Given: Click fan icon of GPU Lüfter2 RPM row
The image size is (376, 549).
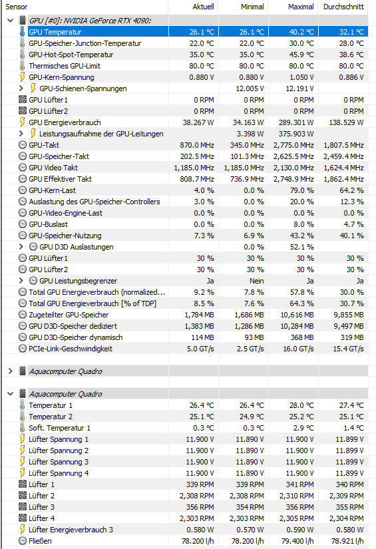Looking at the screenshot, I should [x=23, y=110].
